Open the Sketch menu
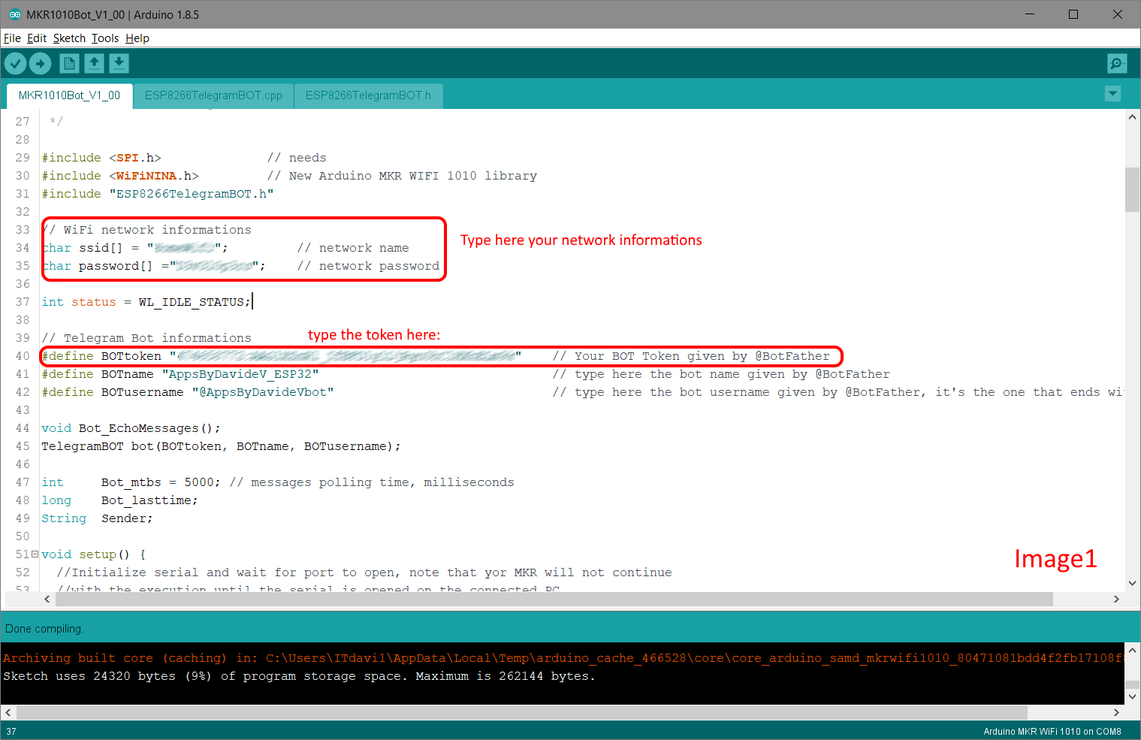 [x=69, y=38]
